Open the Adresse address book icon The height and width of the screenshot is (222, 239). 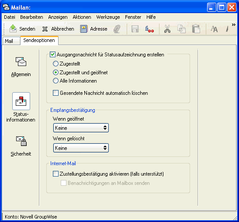tap(84, 29)
